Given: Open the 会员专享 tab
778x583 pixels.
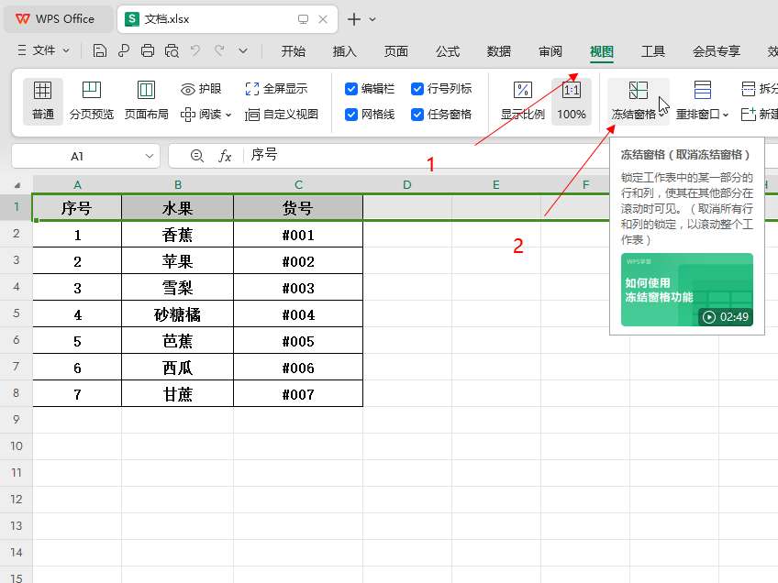Looking at the screenshot, I should click(x=716, y=51).
